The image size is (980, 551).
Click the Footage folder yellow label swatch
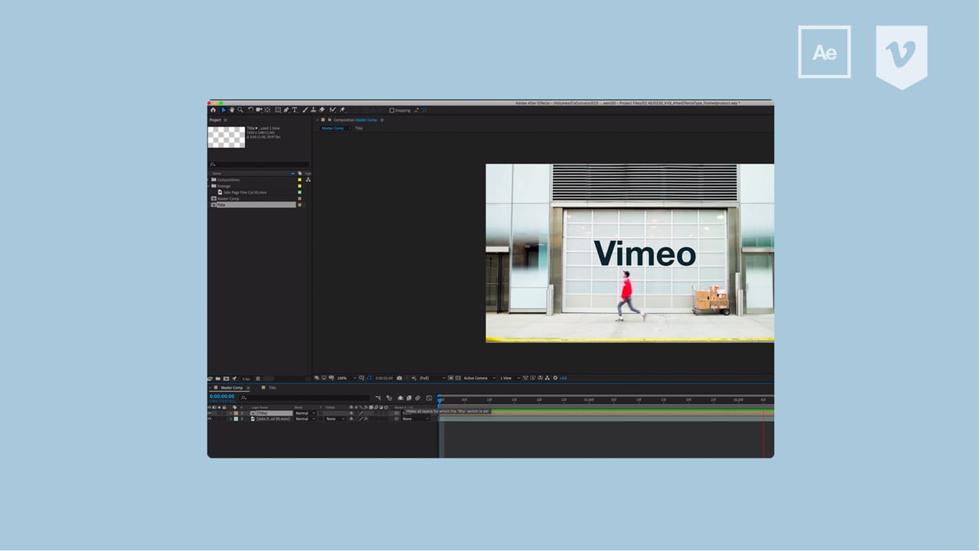pos(299,186)
